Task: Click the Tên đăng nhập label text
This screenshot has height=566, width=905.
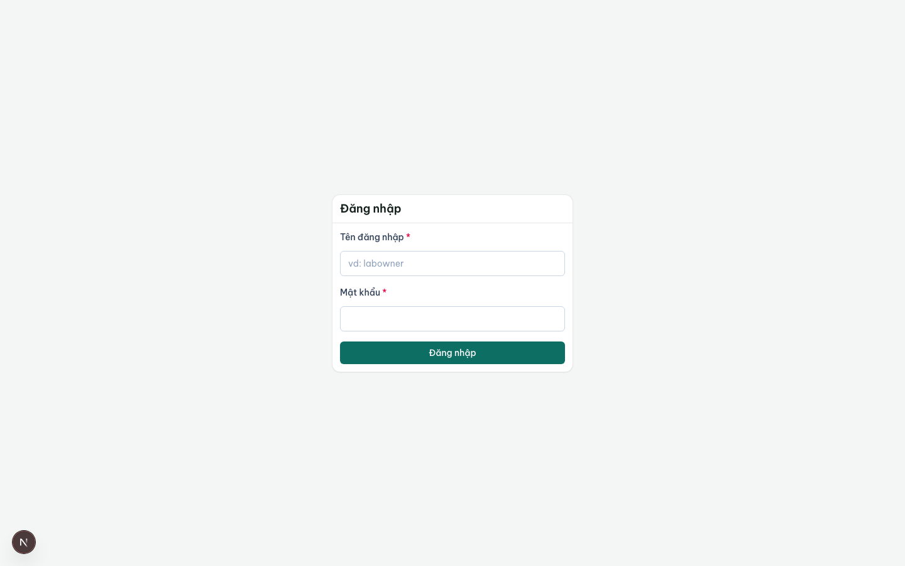Action: pyautogui.click(x=372, y=237)
